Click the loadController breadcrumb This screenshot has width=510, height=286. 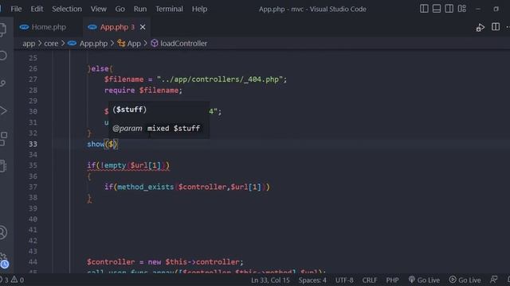pyautogui.click(x=179, y=44)
